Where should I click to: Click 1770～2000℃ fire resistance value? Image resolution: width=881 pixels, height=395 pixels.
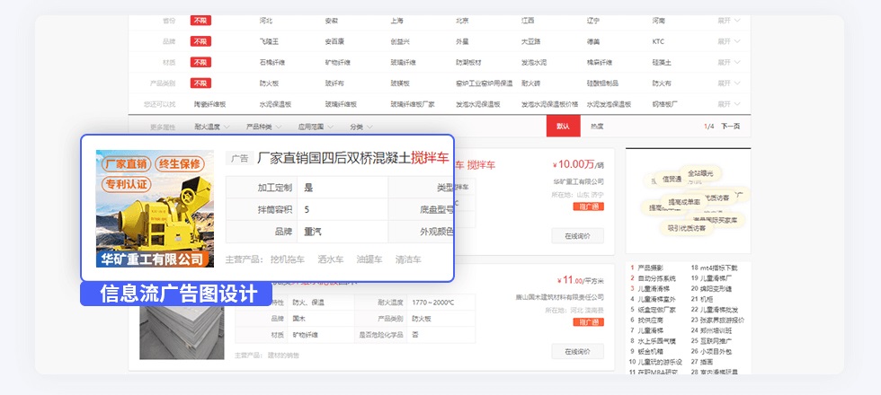point(432,303)
